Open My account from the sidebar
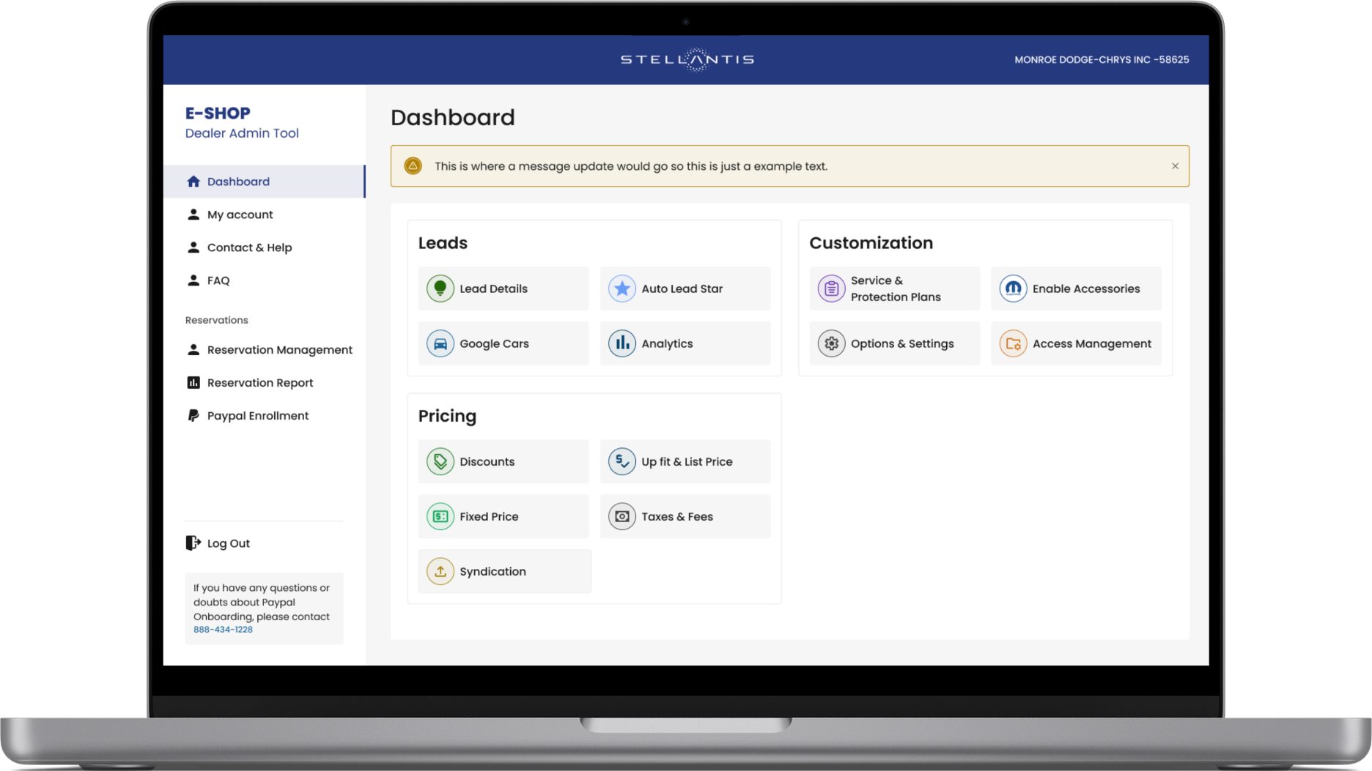This screenshot has height=771, width=1372. [x=240, y=215]
